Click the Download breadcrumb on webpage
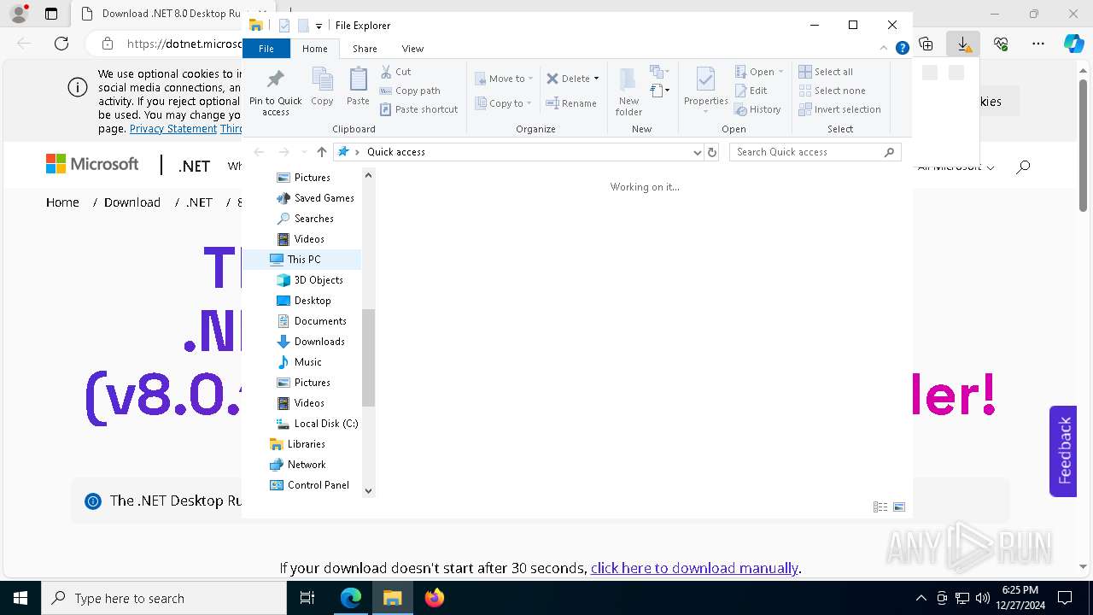 tap(132, 202)
